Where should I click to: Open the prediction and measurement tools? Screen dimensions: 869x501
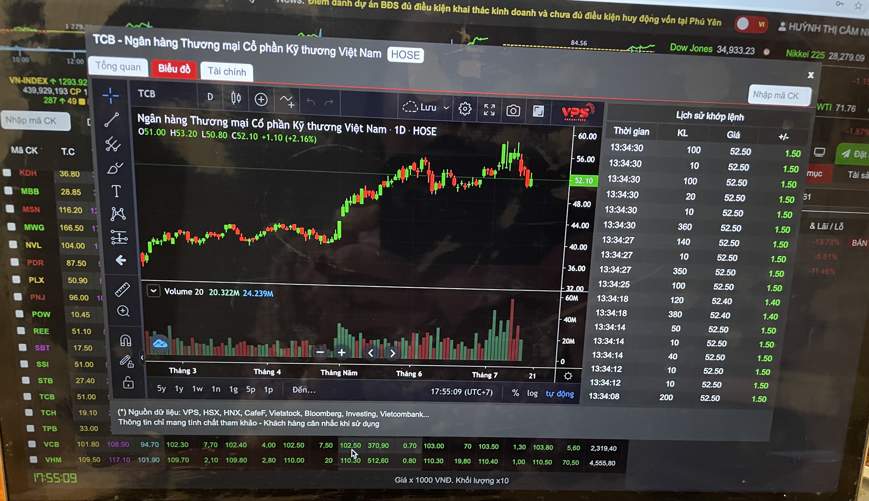119,237
